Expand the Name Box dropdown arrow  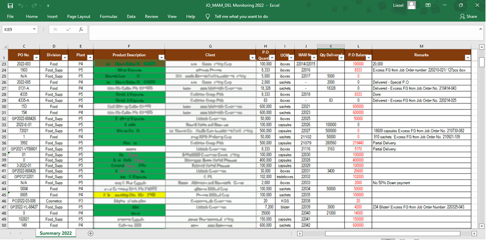[34, 30]
